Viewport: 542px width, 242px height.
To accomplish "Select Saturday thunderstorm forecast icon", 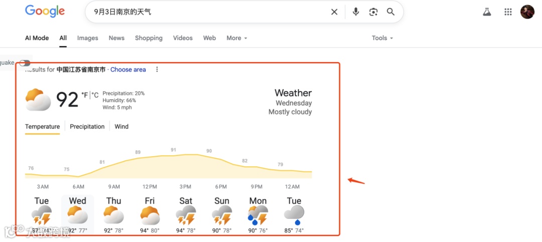I will [186, 215].
